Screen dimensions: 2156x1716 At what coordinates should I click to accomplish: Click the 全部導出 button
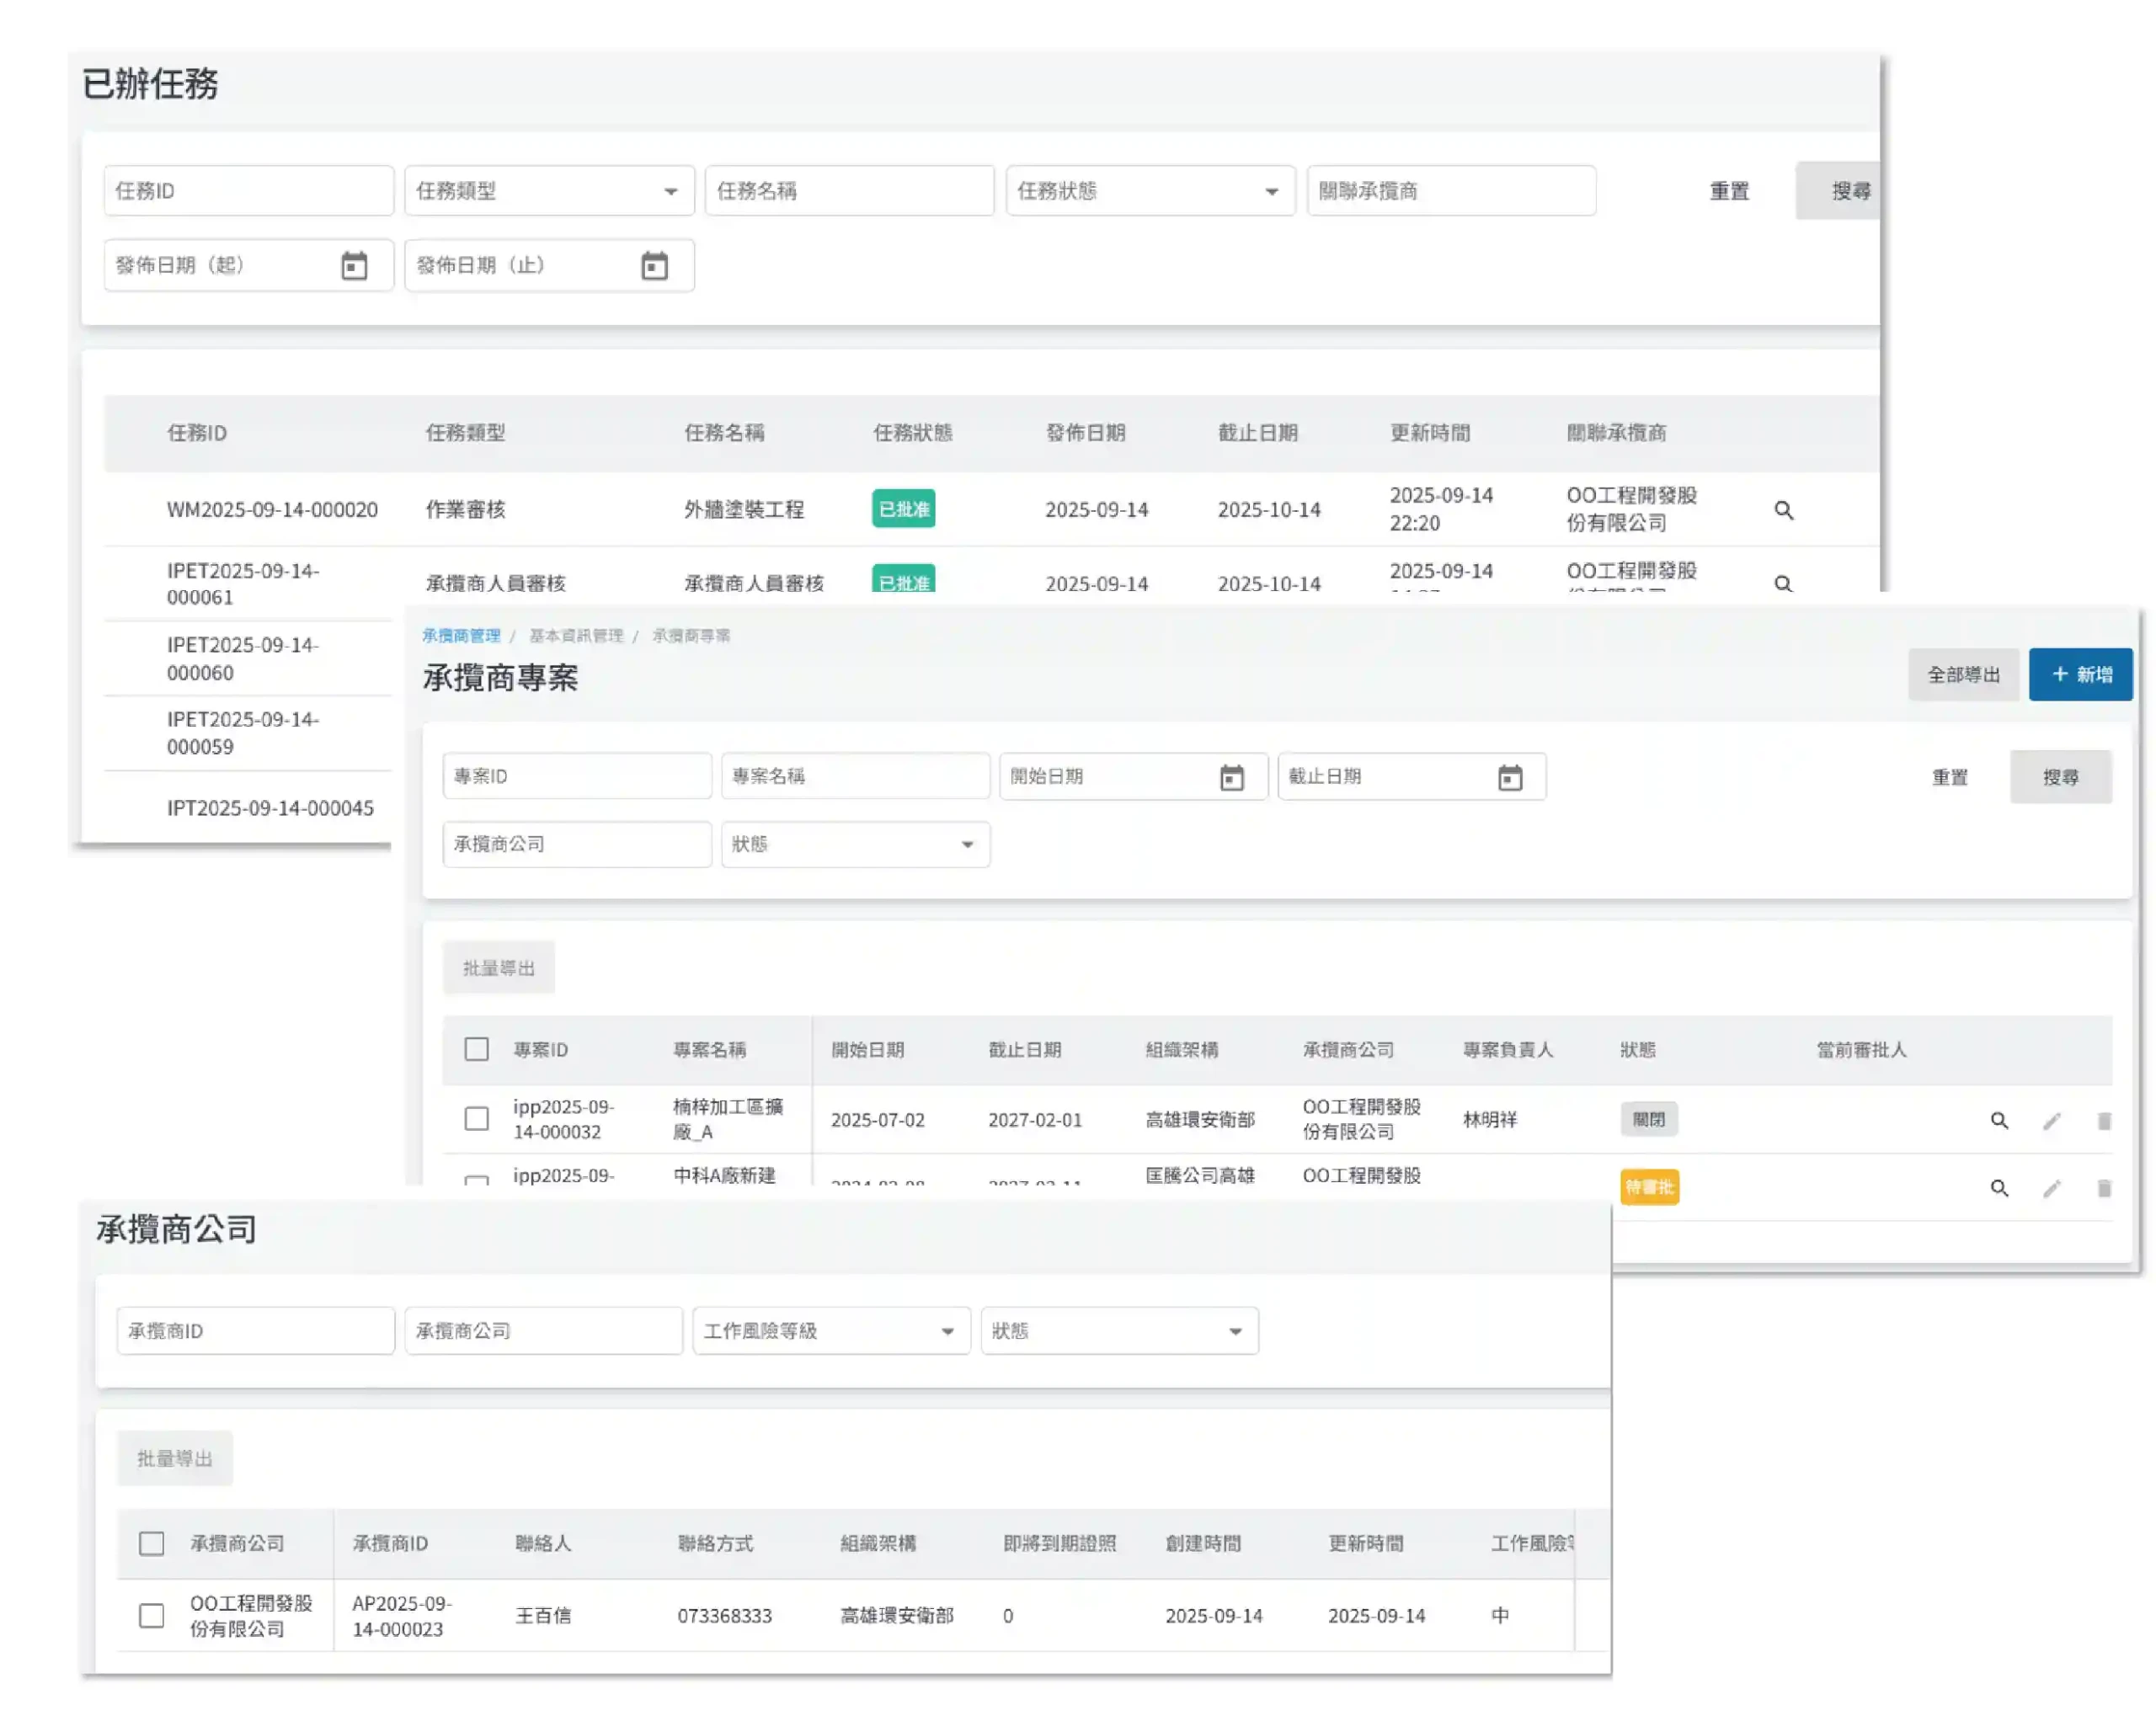click(1963, 674)
